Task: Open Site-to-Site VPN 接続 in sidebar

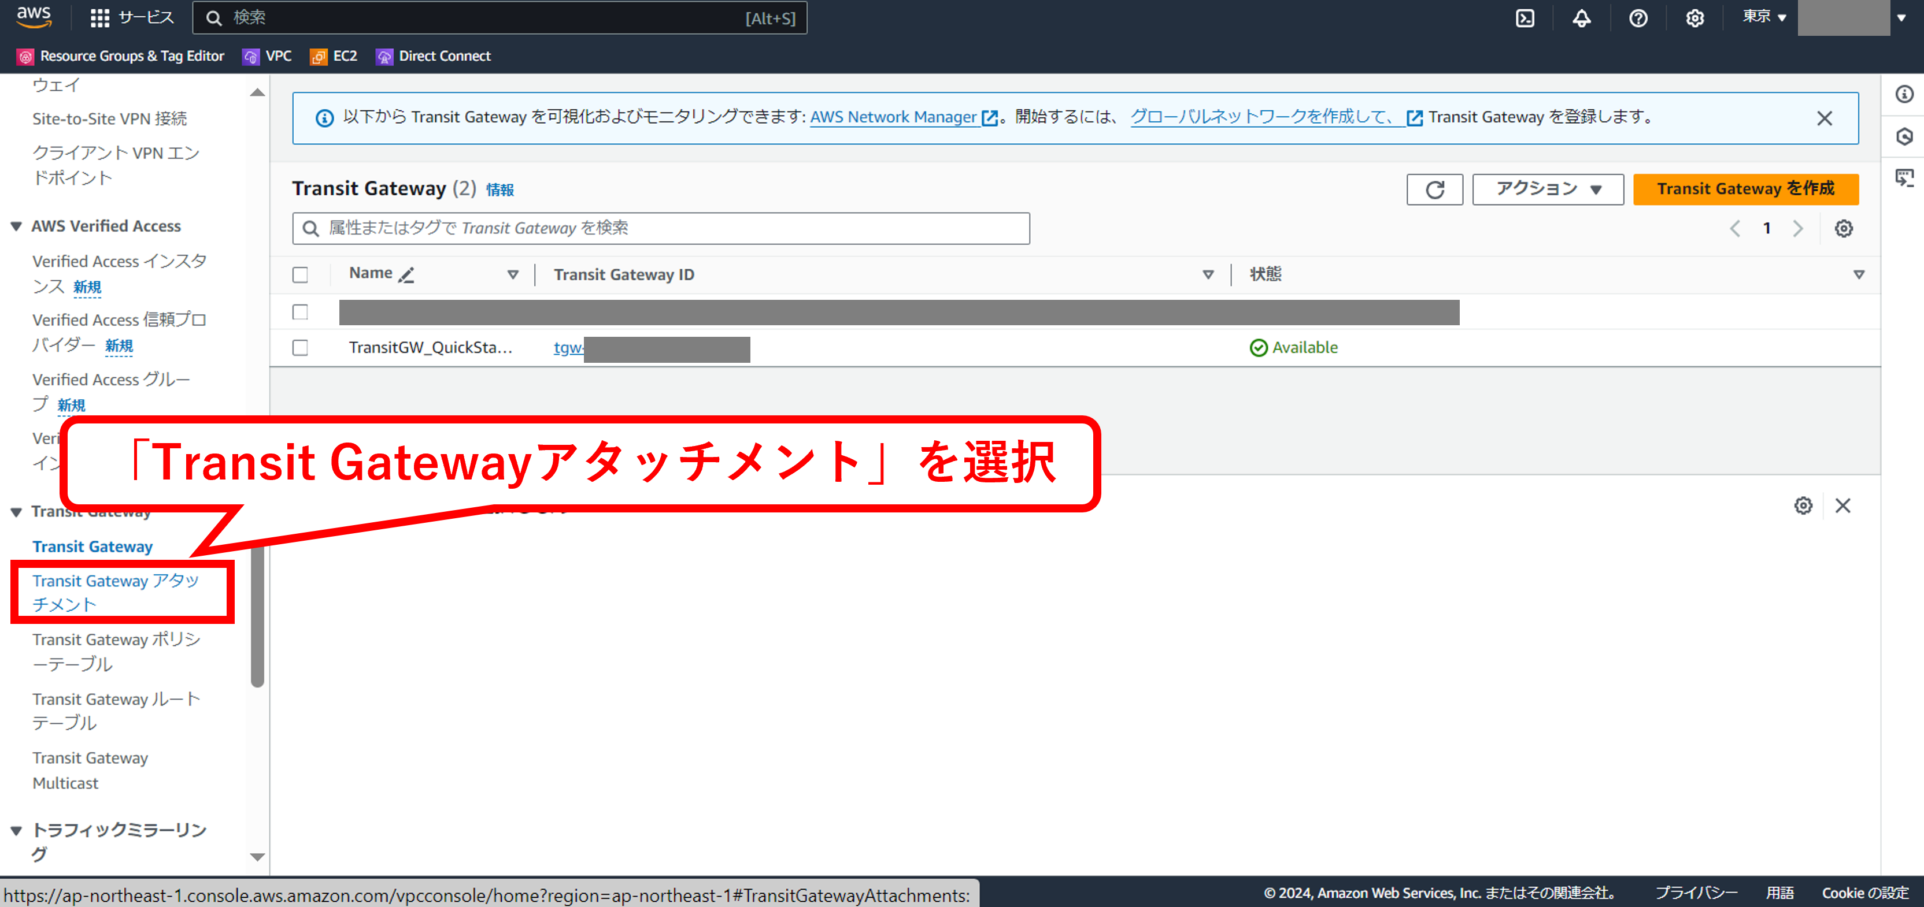Action: (x=109, y=118)
